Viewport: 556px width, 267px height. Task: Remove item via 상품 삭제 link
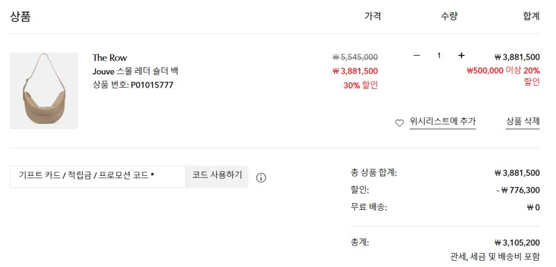[x=523, y=121]
